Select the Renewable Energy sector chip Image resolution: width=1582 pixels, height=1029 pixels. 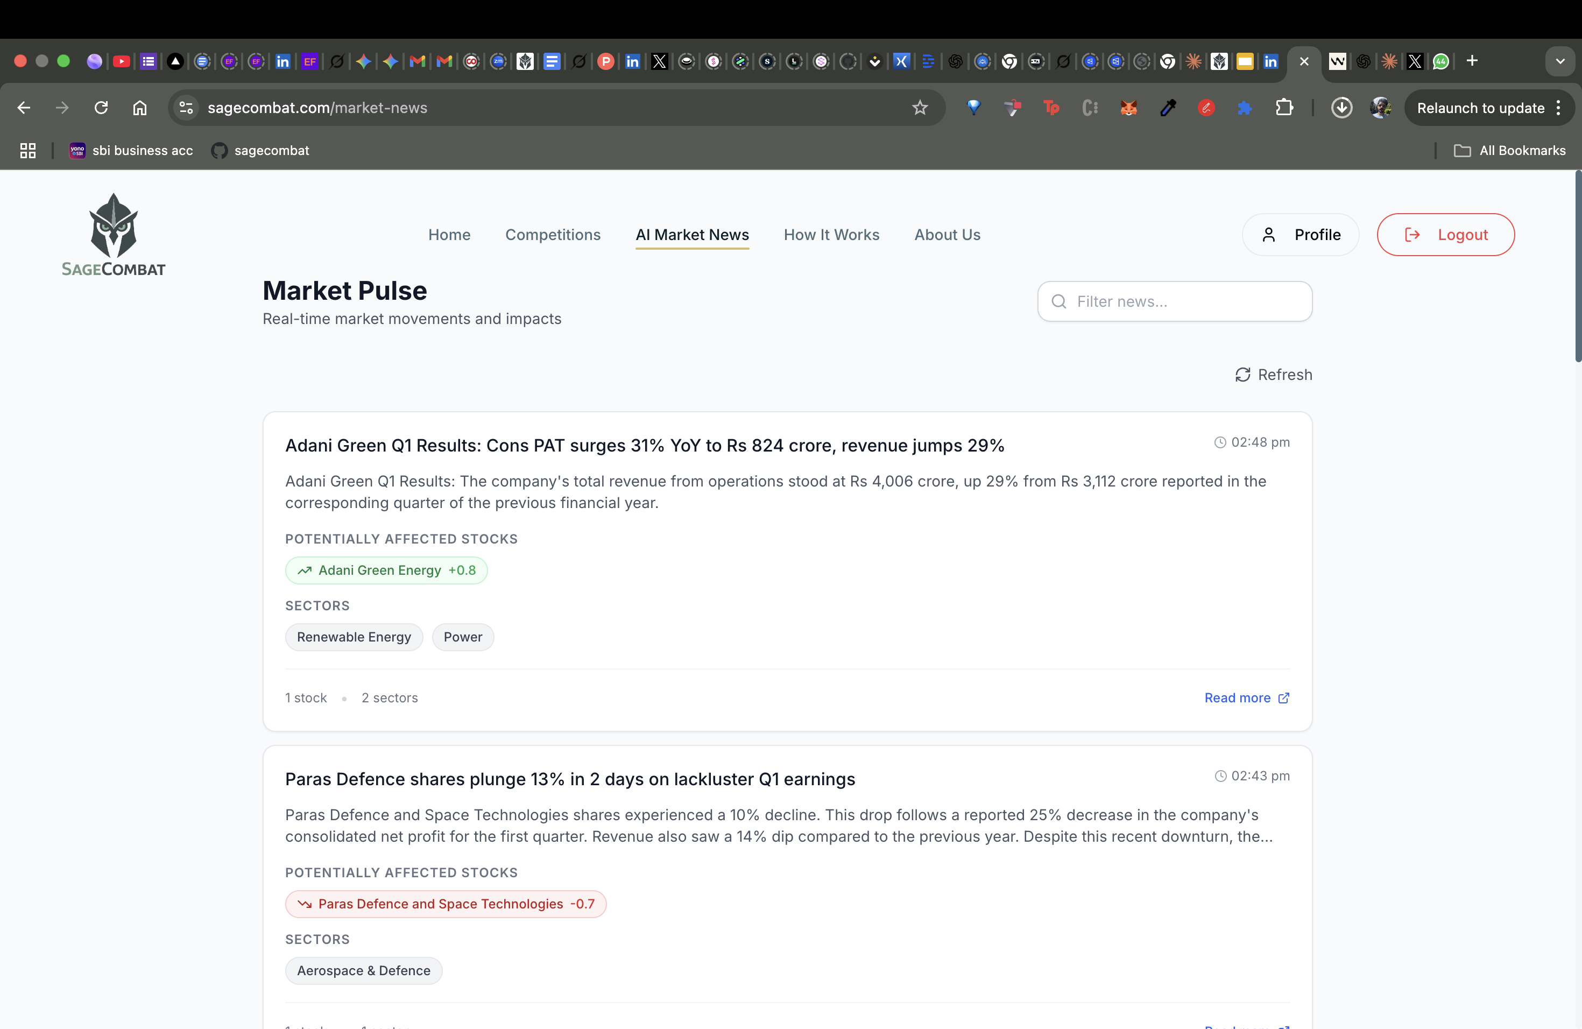354,637
